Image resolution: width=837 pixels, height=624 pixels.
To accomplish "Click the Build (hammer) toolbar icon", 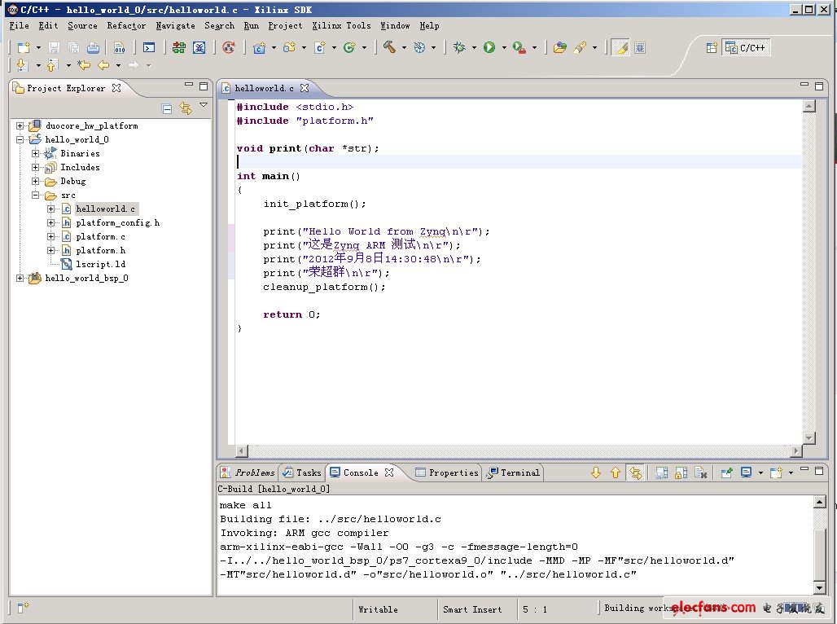I will (389, 48).
